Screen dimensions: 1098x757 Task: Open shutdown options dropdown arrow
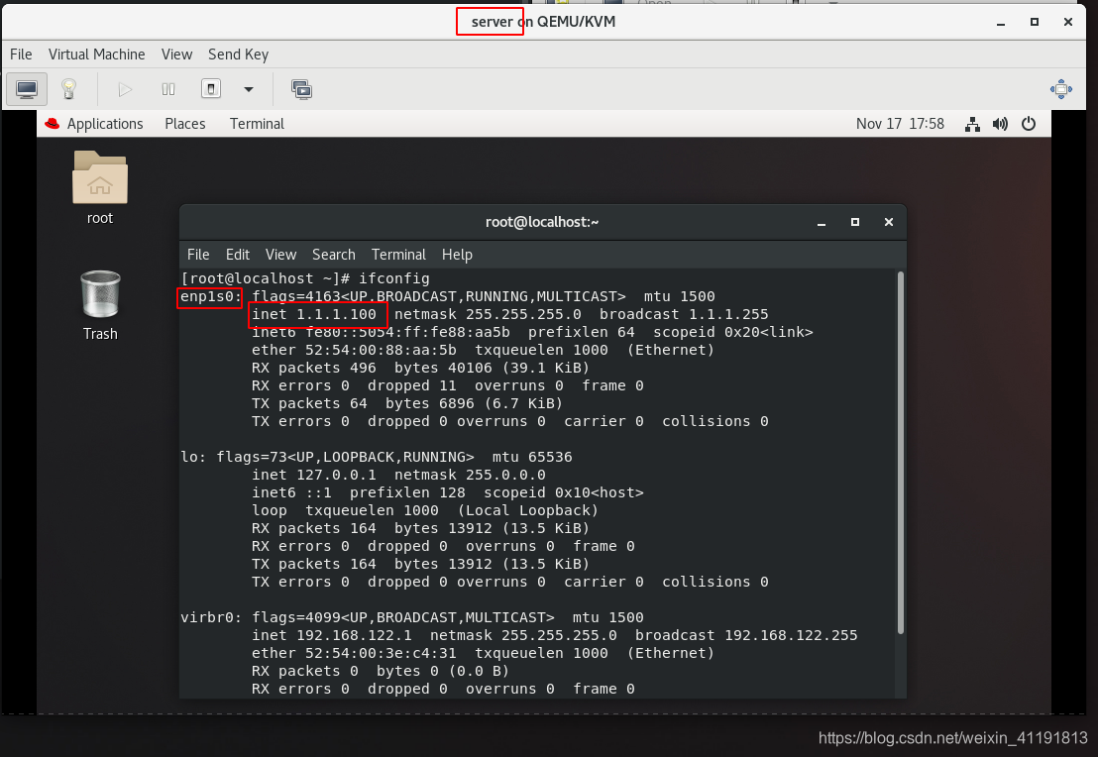click(249, 89)
